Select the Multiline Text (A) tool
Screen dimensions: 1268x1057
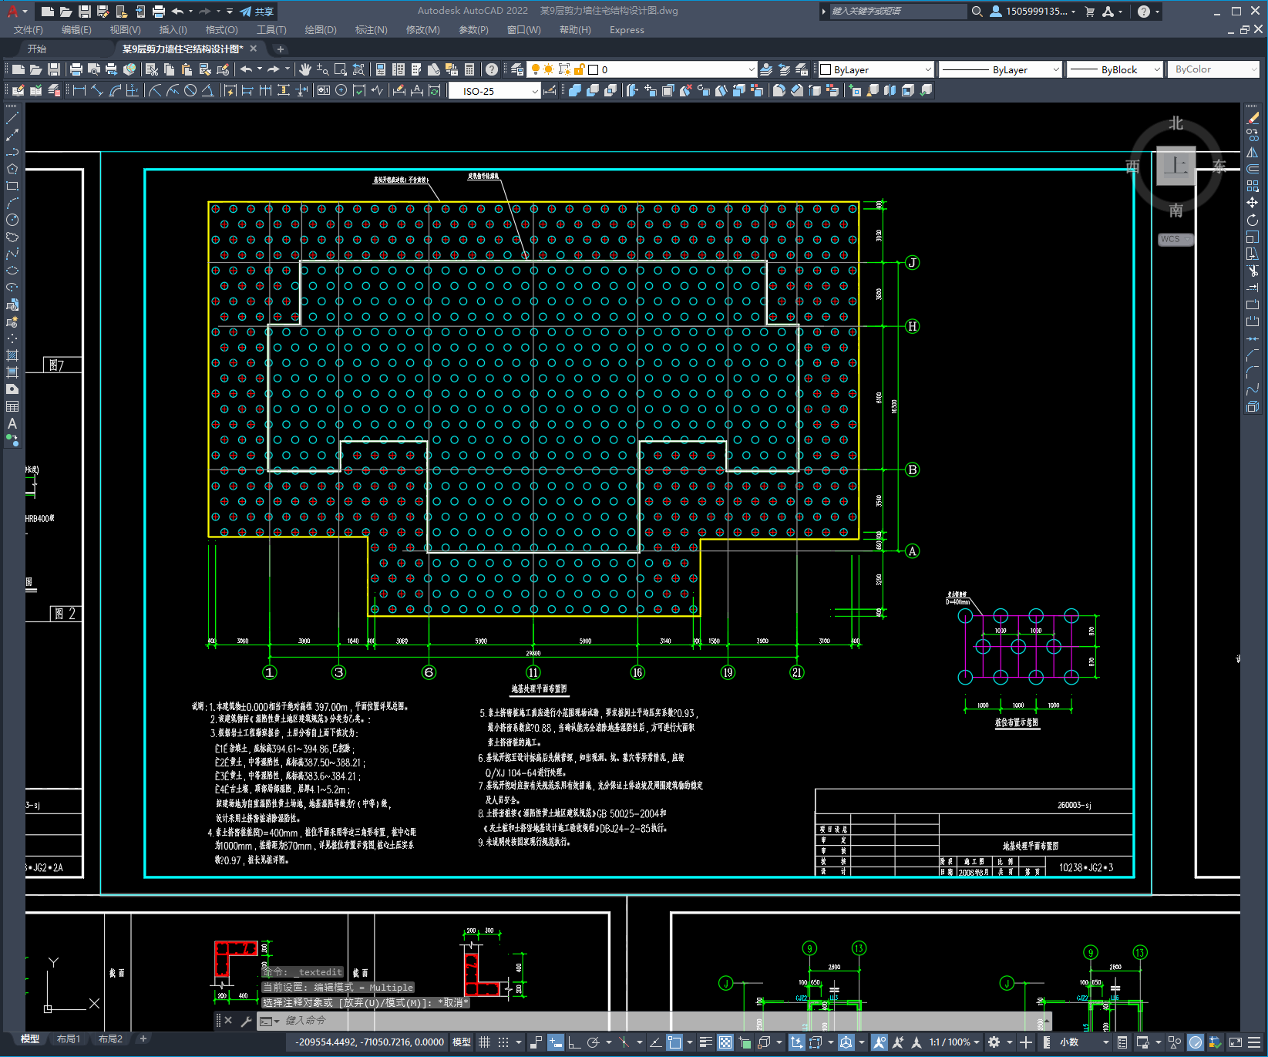click(x=12, y=423)
